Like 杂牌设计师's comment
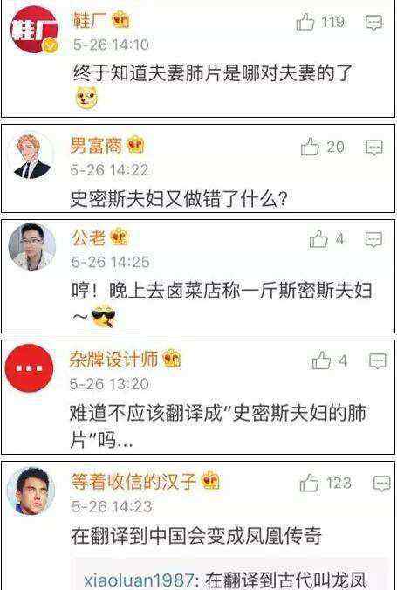Screen dimensions: 397x590 321,360
